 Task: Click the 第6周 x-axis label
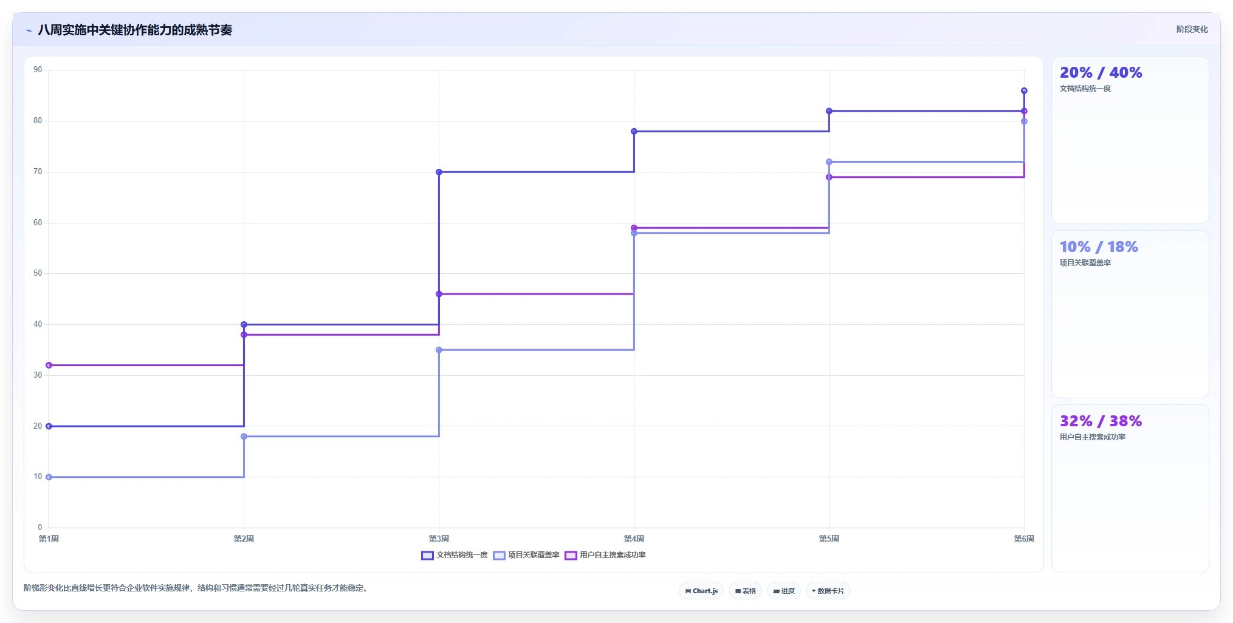pos(1024,539)
